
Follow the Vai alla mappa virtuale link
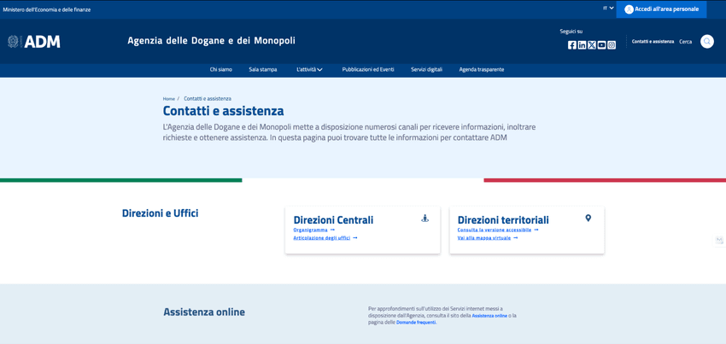(484, 238)
